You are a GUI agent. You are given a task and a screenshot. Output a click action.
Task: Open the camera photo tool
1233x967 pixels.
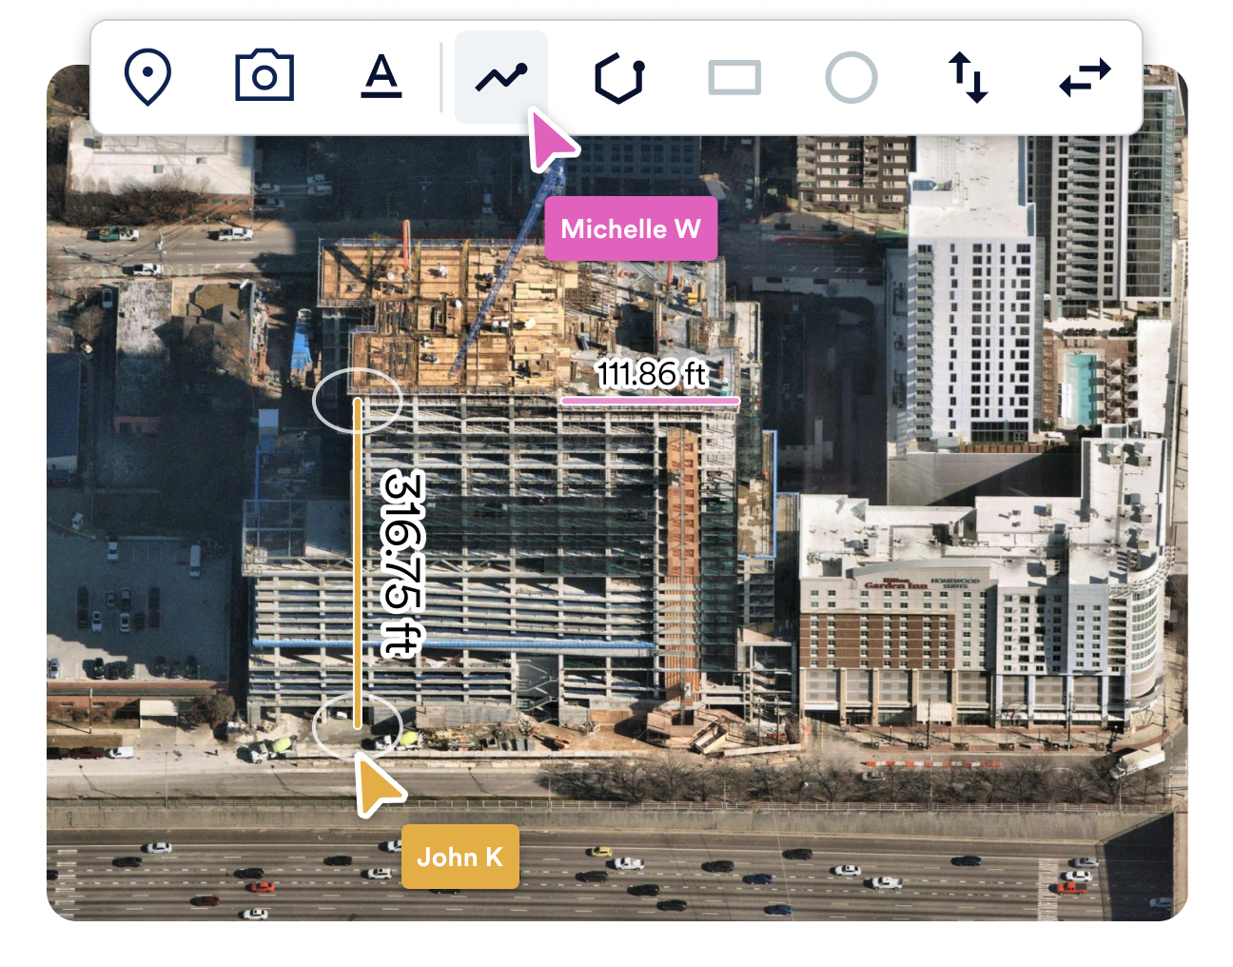pos(264,77)
